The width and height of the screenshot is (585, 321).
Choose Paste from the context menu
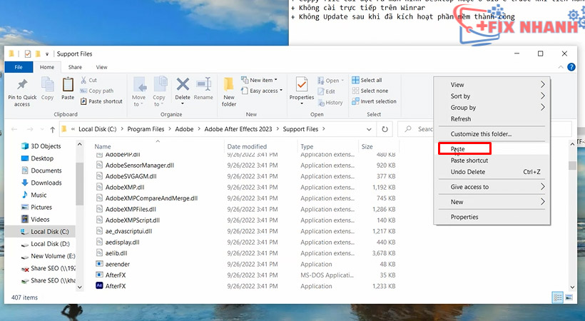(x=492, y=149)
